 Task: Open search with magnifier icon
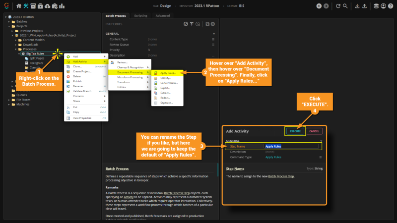[x=345, y=6]
